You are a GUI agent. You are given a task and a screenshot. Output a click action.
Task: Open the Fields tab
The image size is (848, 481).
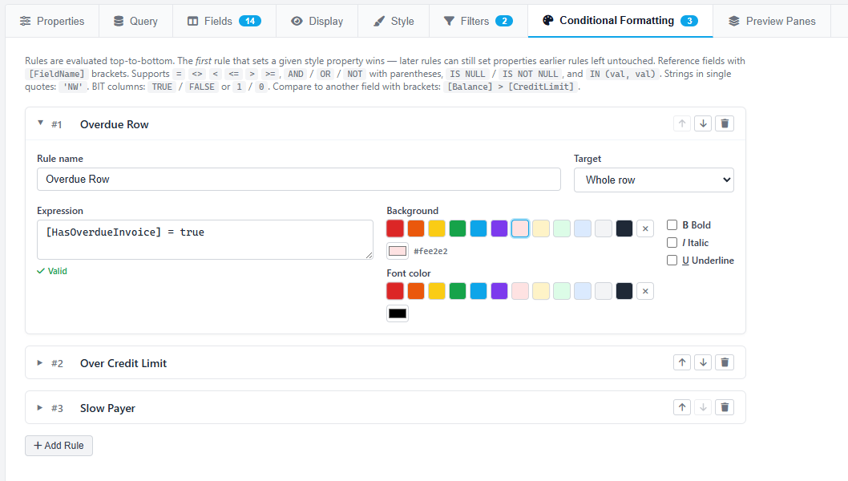[x=224, y=21]
